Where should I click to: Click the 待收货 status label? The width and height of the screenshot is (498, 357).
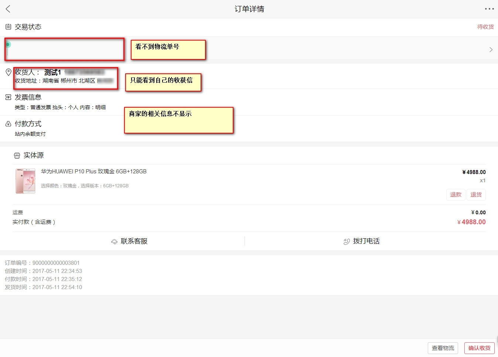485,27
